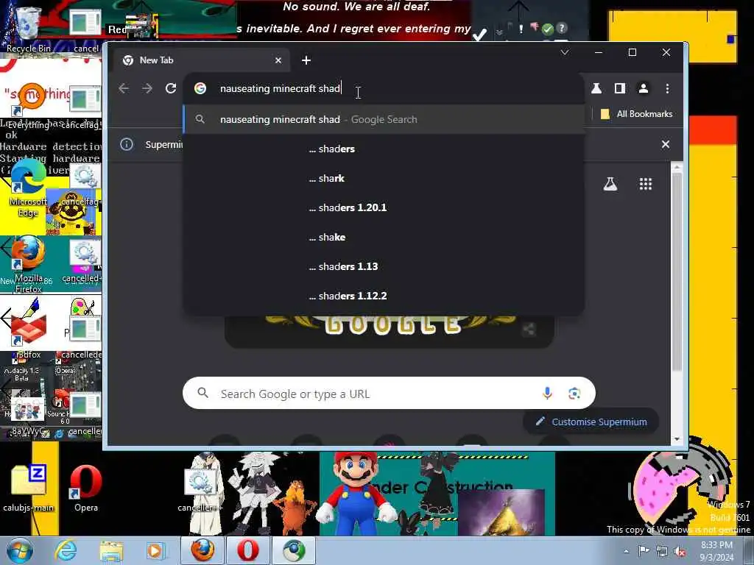Select the Opera desktop shortcut
The height and width of the screenshot is (565, 754).
[85, 488]
